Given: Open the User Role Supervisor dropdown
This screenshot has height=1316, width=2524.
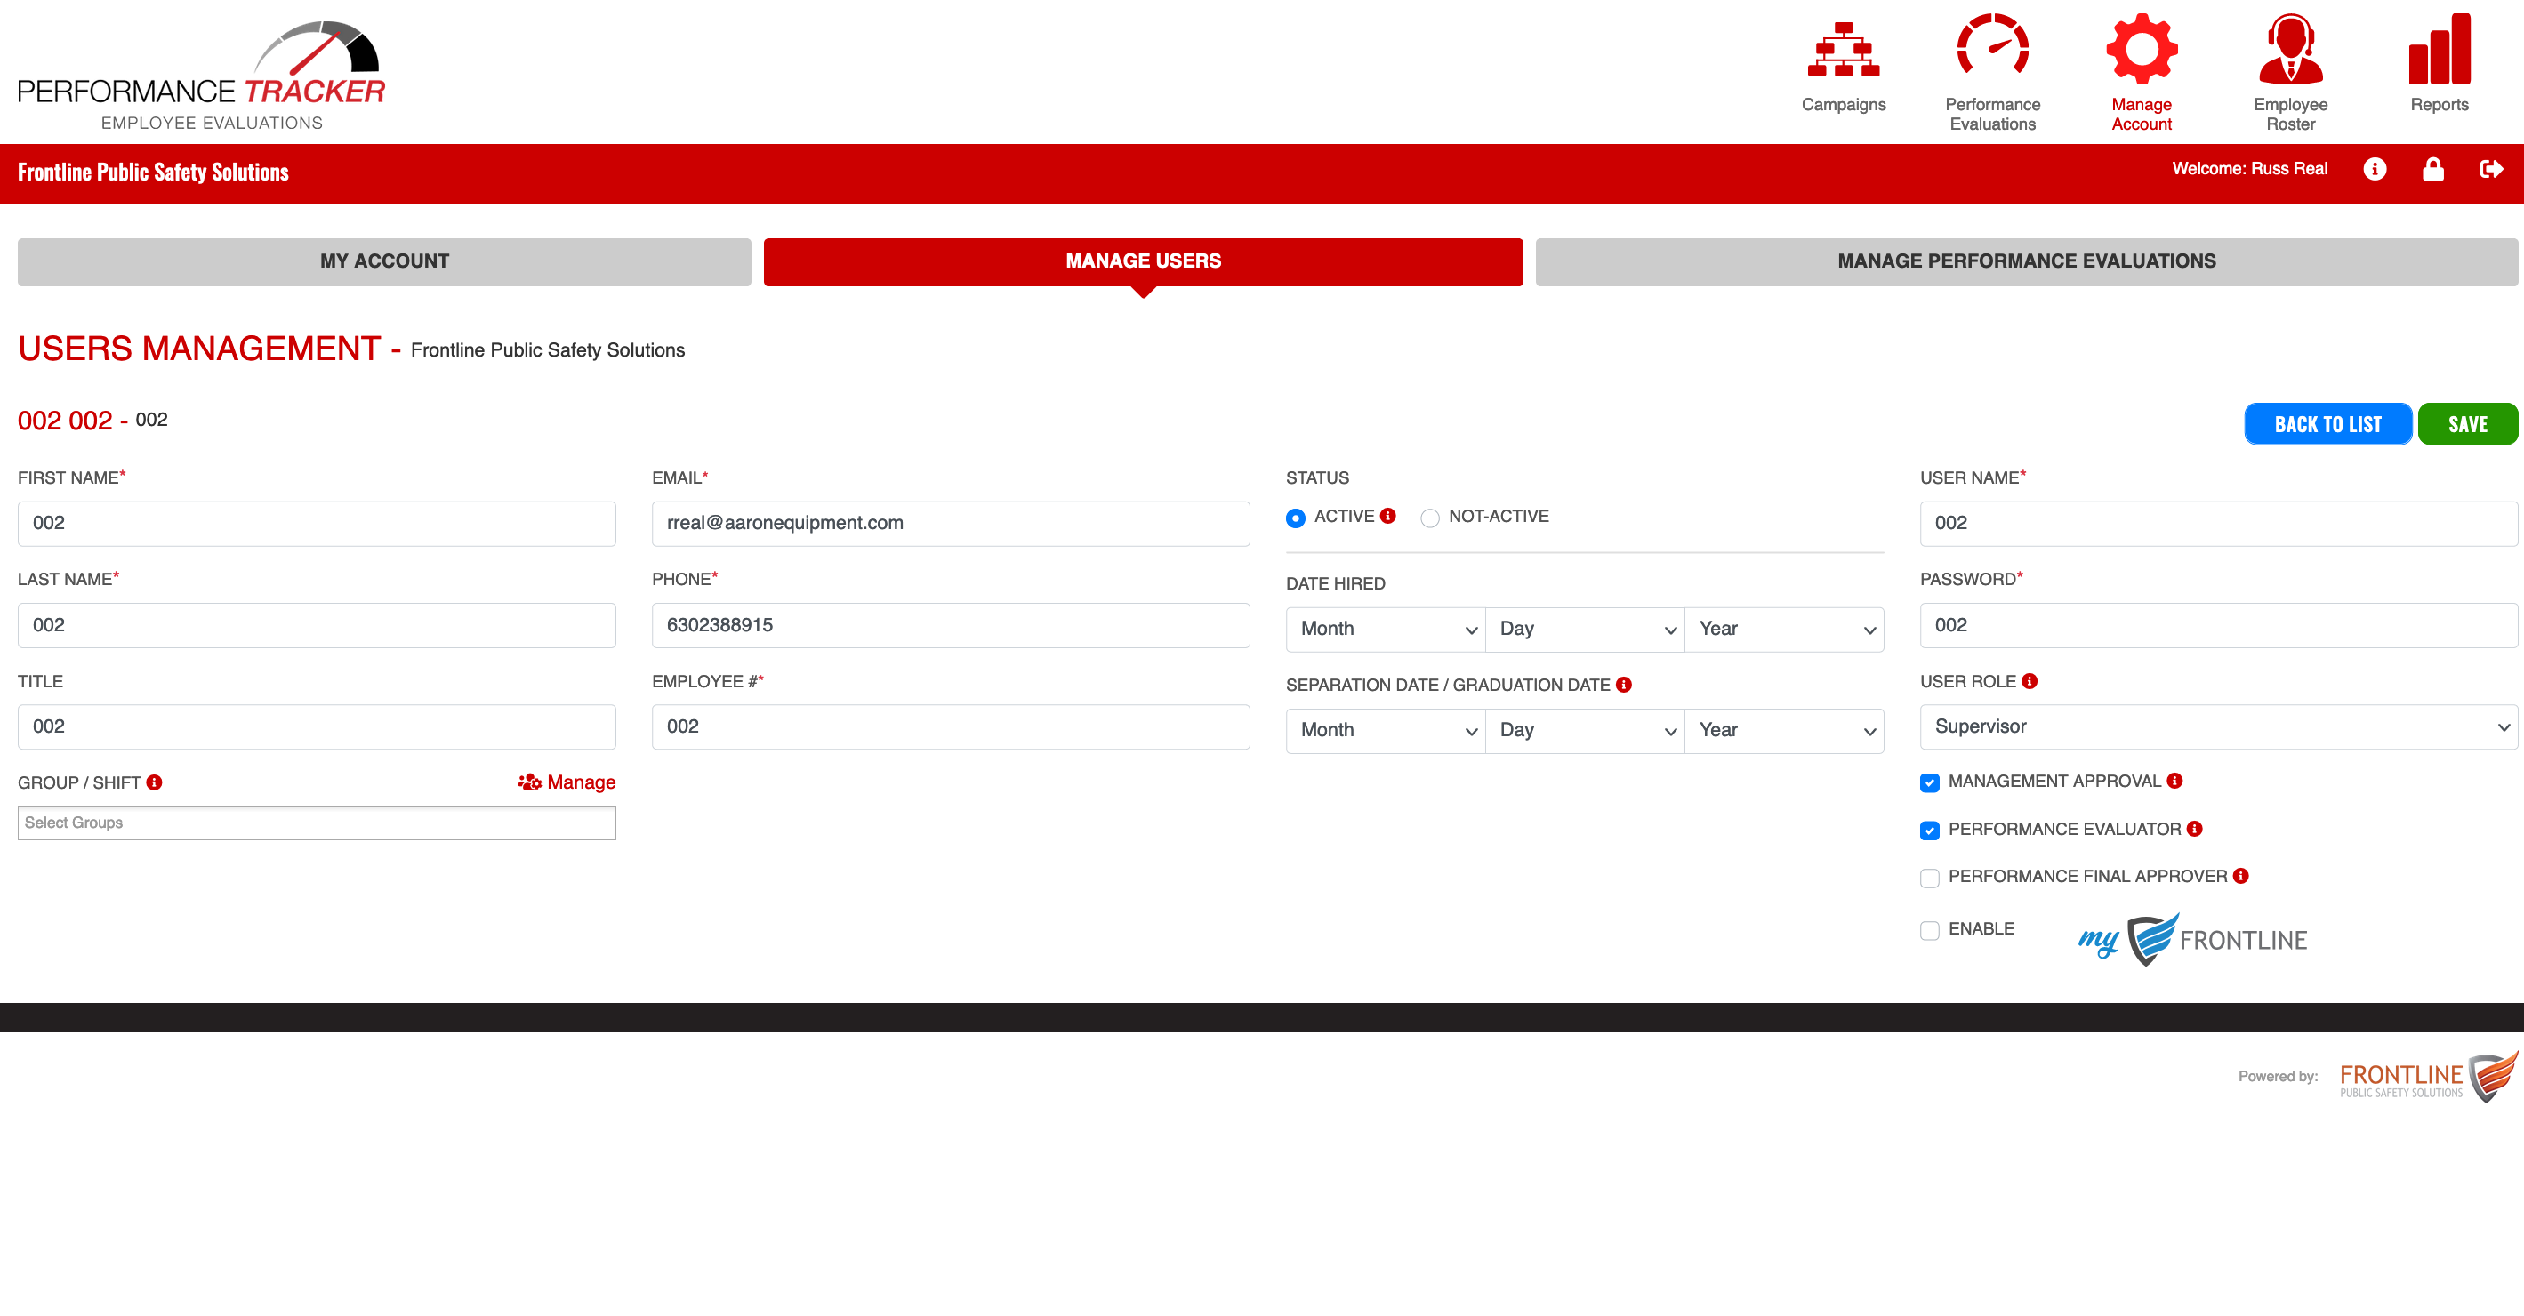Looking at the screenshot, I should tap(2218, 727).
